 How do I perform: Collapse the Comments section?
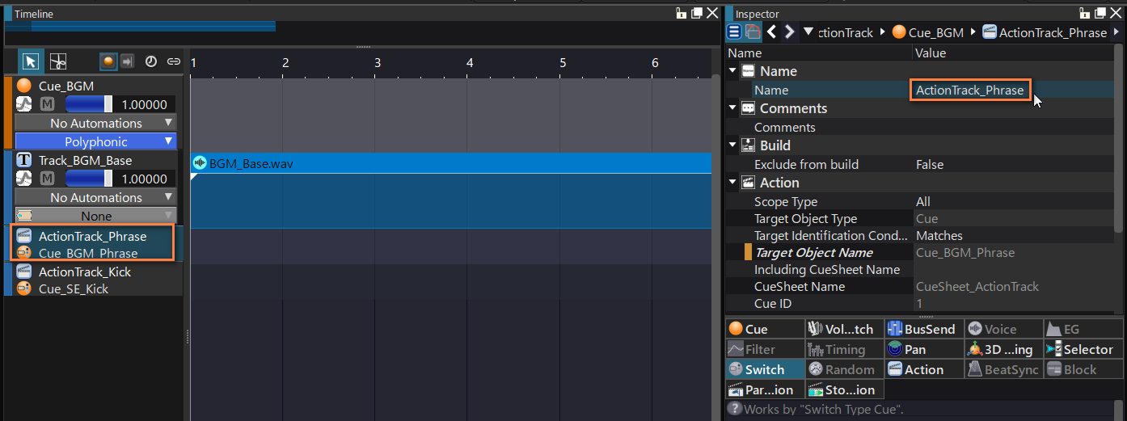pos(732,108)
